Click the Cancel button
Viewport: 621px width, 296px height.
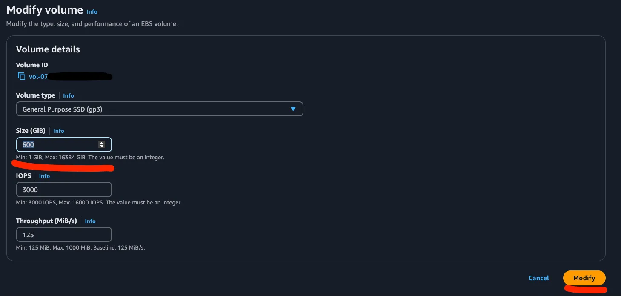pyautogui.click(x=538, y=278)
